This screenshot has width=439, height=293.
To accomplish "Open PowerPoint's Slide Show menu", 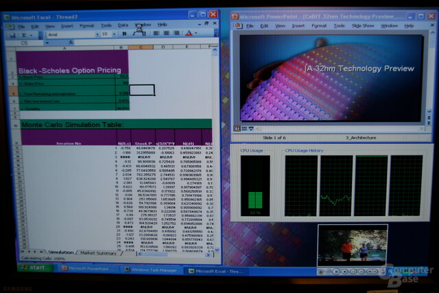I will [x=363, y=26].
